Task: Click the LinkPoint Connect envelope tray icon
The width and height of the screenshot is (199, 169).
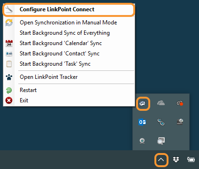Action: pos(142,103)
